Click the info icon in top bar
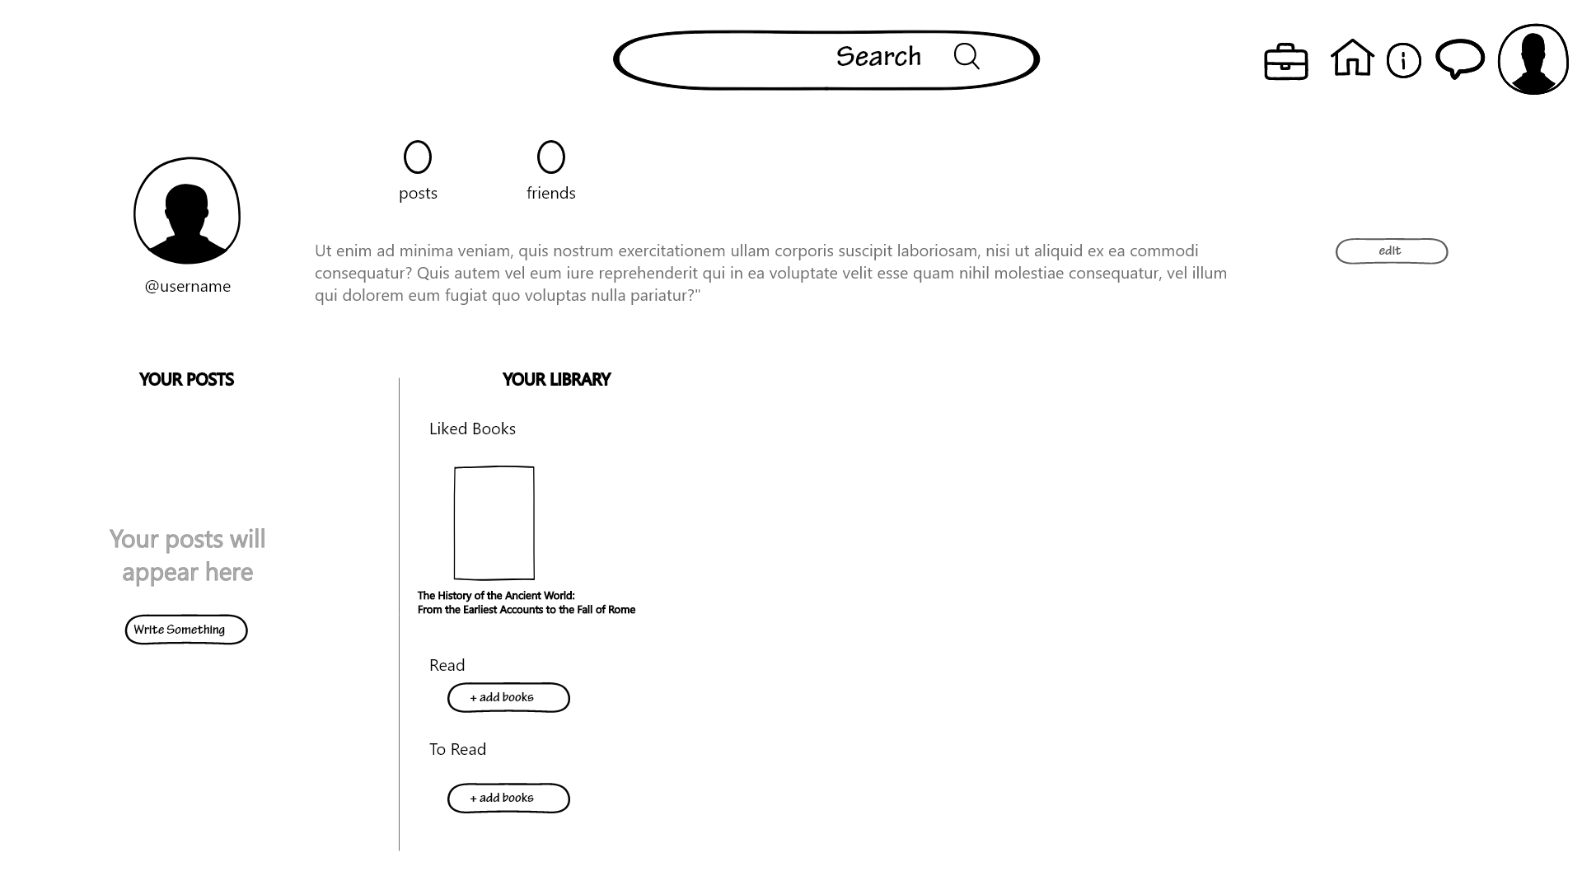The image size is (1582, 890). [1405, 59]
